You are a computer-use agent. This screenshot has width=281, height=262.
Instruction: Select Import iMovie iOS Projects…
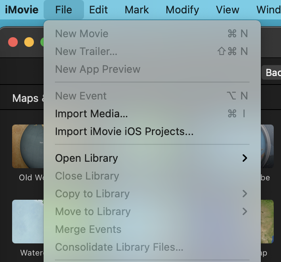pyautogui.click(x=124, y=131)
